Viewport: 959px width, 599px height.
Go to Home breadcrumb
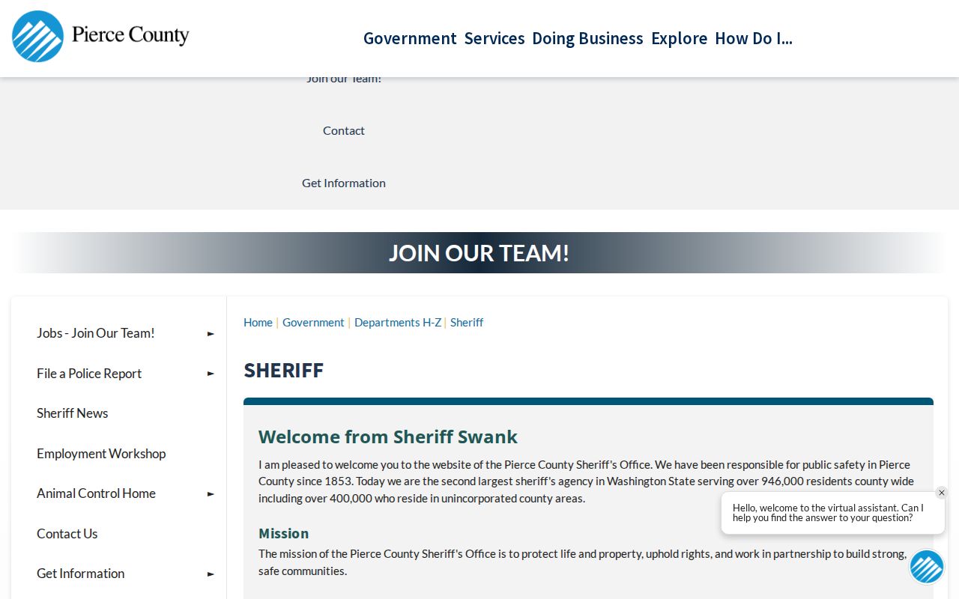coord(258,322)
